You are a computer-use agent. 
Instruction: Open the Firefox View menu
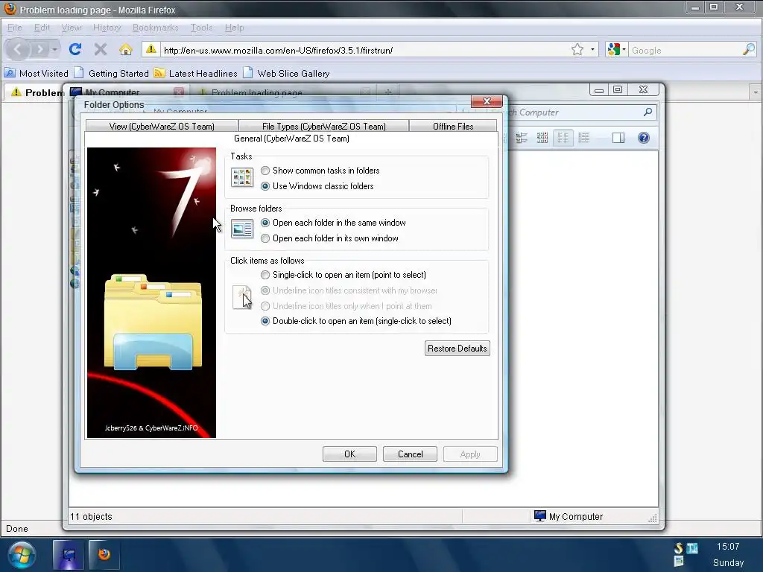tap(72, 28)
